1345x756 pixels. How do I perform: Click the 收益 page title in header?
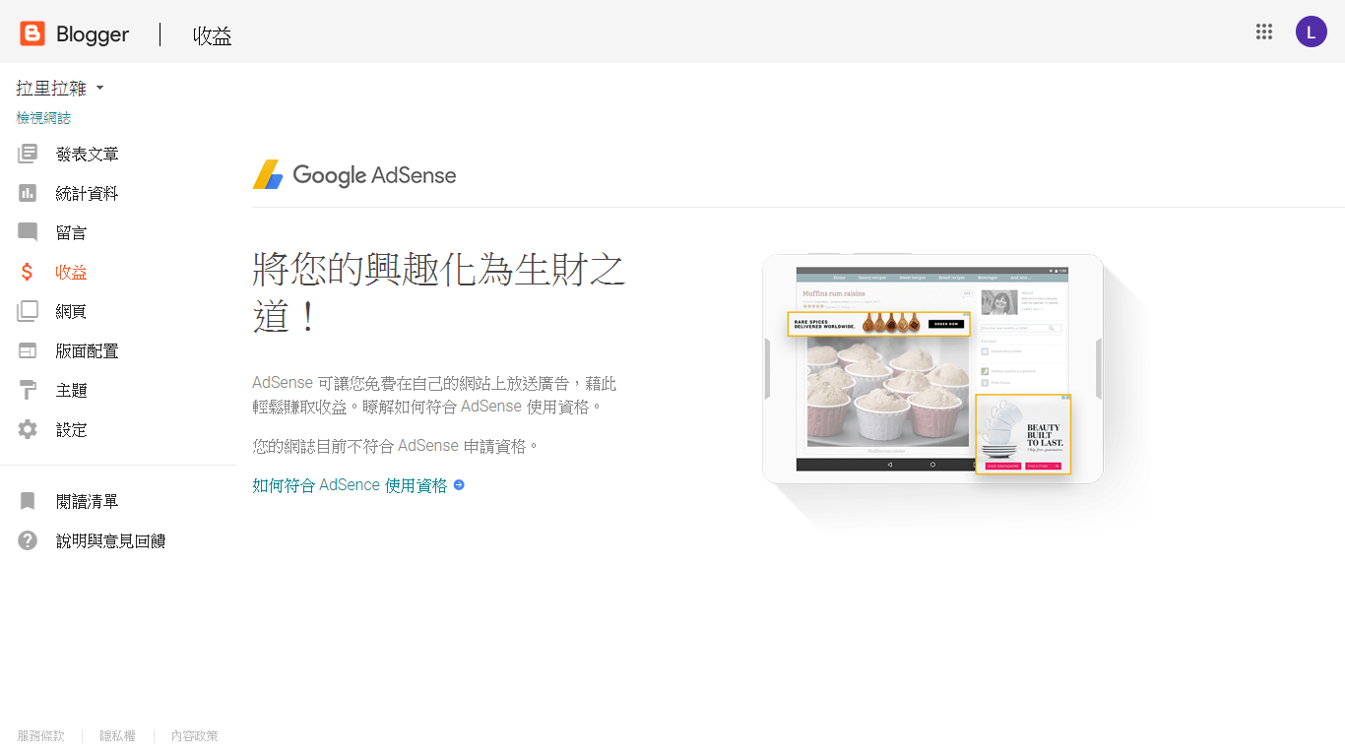(213, 35)
